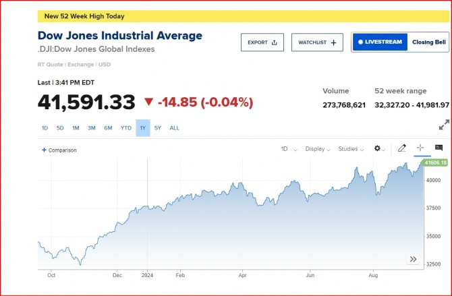This screenshot has height=296, width=452.
Task: Click the Export button
Action: [262, 42]
